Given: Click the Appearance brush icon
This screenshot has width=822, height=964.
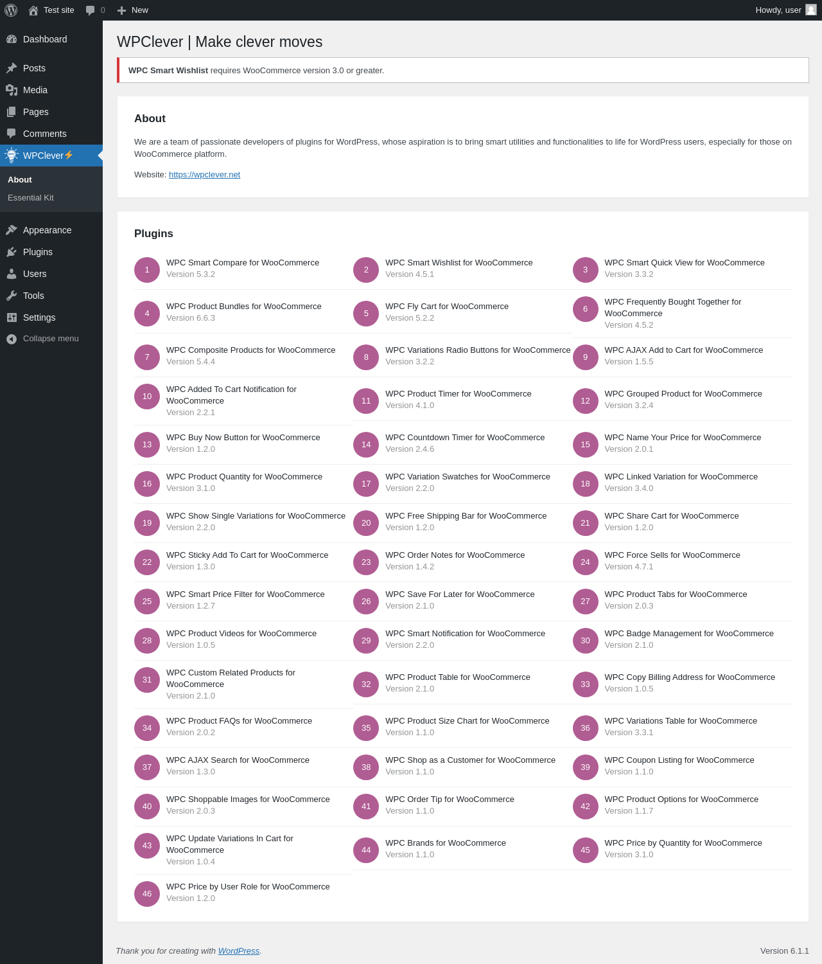Looking at the screenshot, I should point(12,230).
